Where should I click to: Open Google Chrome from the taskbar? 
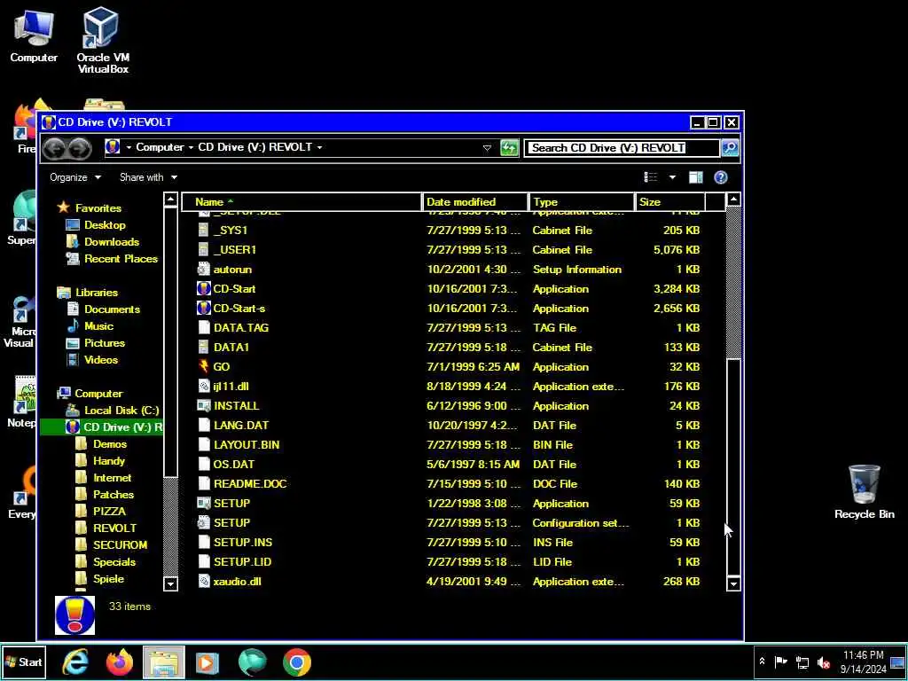(296, 661)
